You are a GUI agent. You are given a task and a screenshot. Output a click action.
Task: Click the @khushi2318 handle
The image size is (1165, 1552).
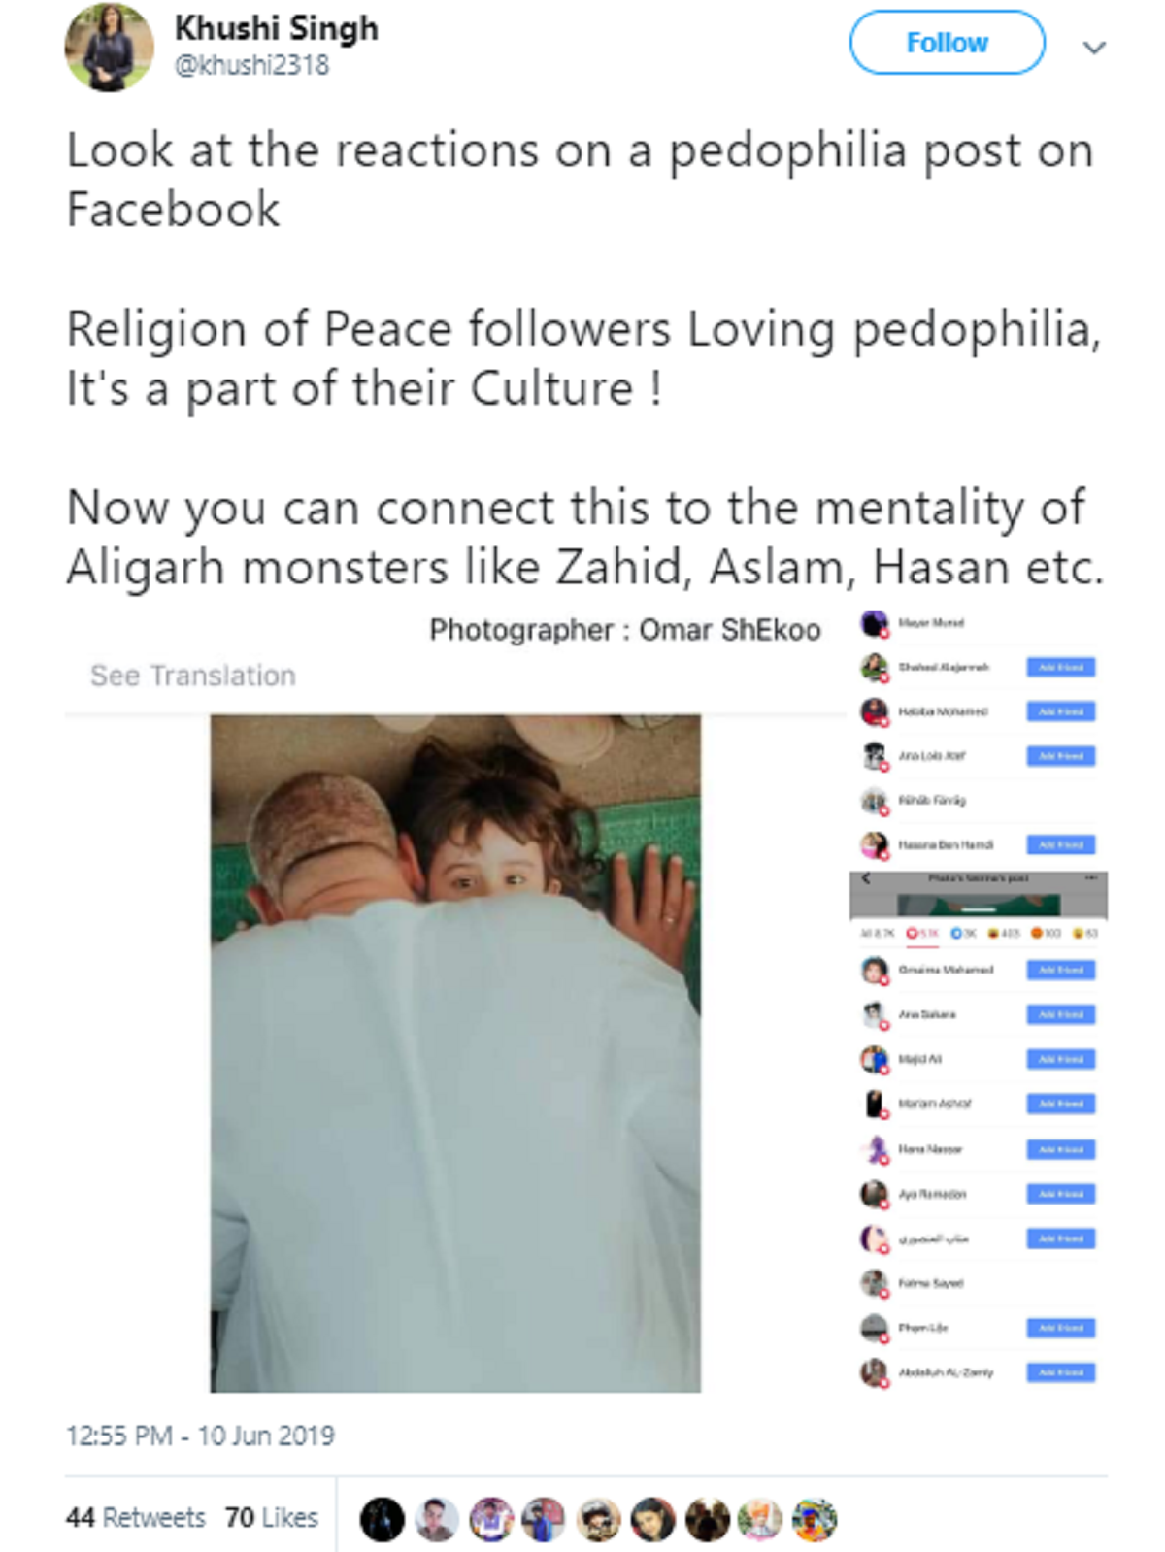tap(251, 65)
